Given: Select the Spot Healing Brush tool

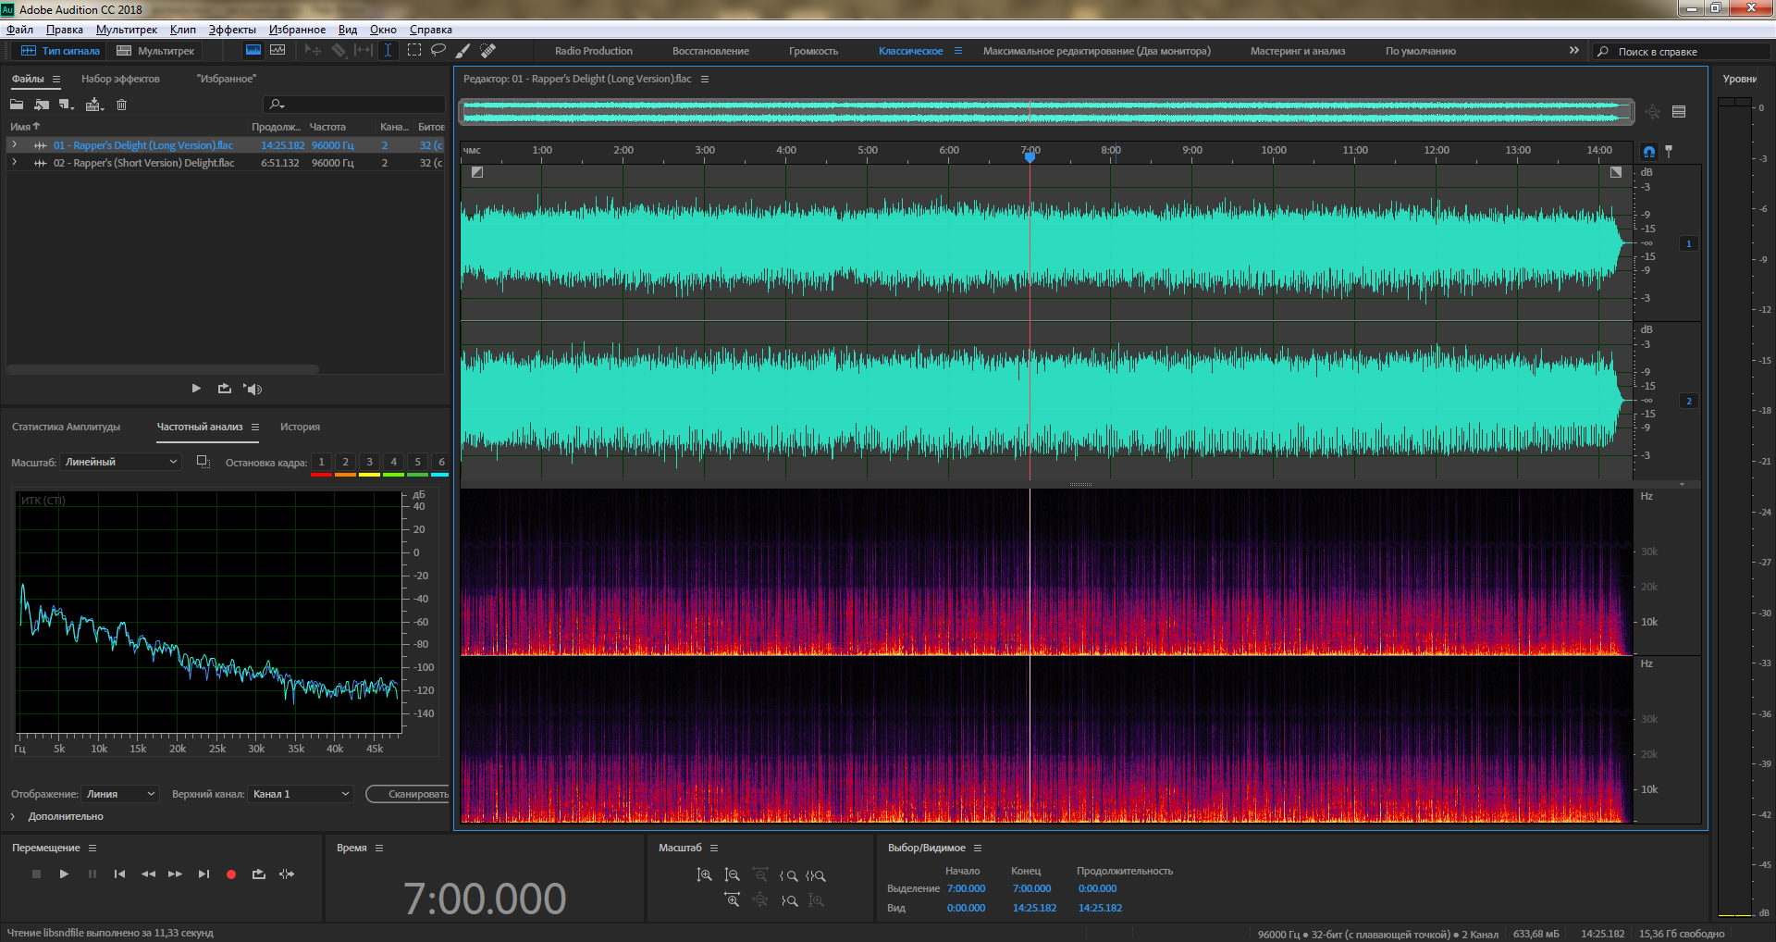Looking at the screenshot, I should click(x=488, y=50).
